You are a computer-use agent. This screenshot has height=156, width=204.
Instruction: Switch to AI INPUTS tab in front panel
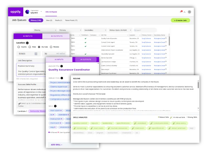coord(59,59)
